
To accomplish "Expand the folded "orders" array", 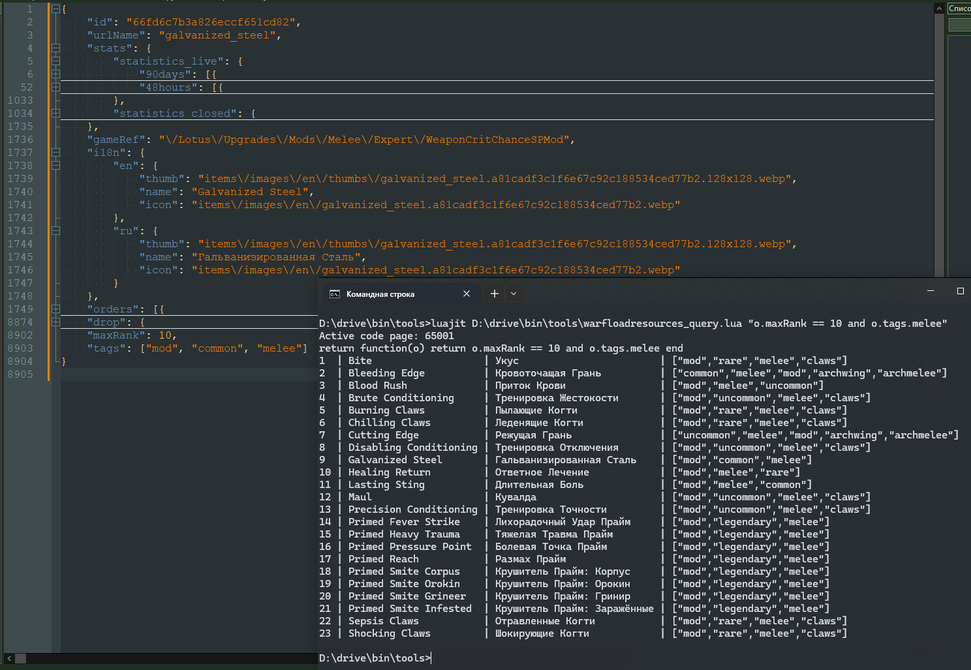I will point(55,309).
